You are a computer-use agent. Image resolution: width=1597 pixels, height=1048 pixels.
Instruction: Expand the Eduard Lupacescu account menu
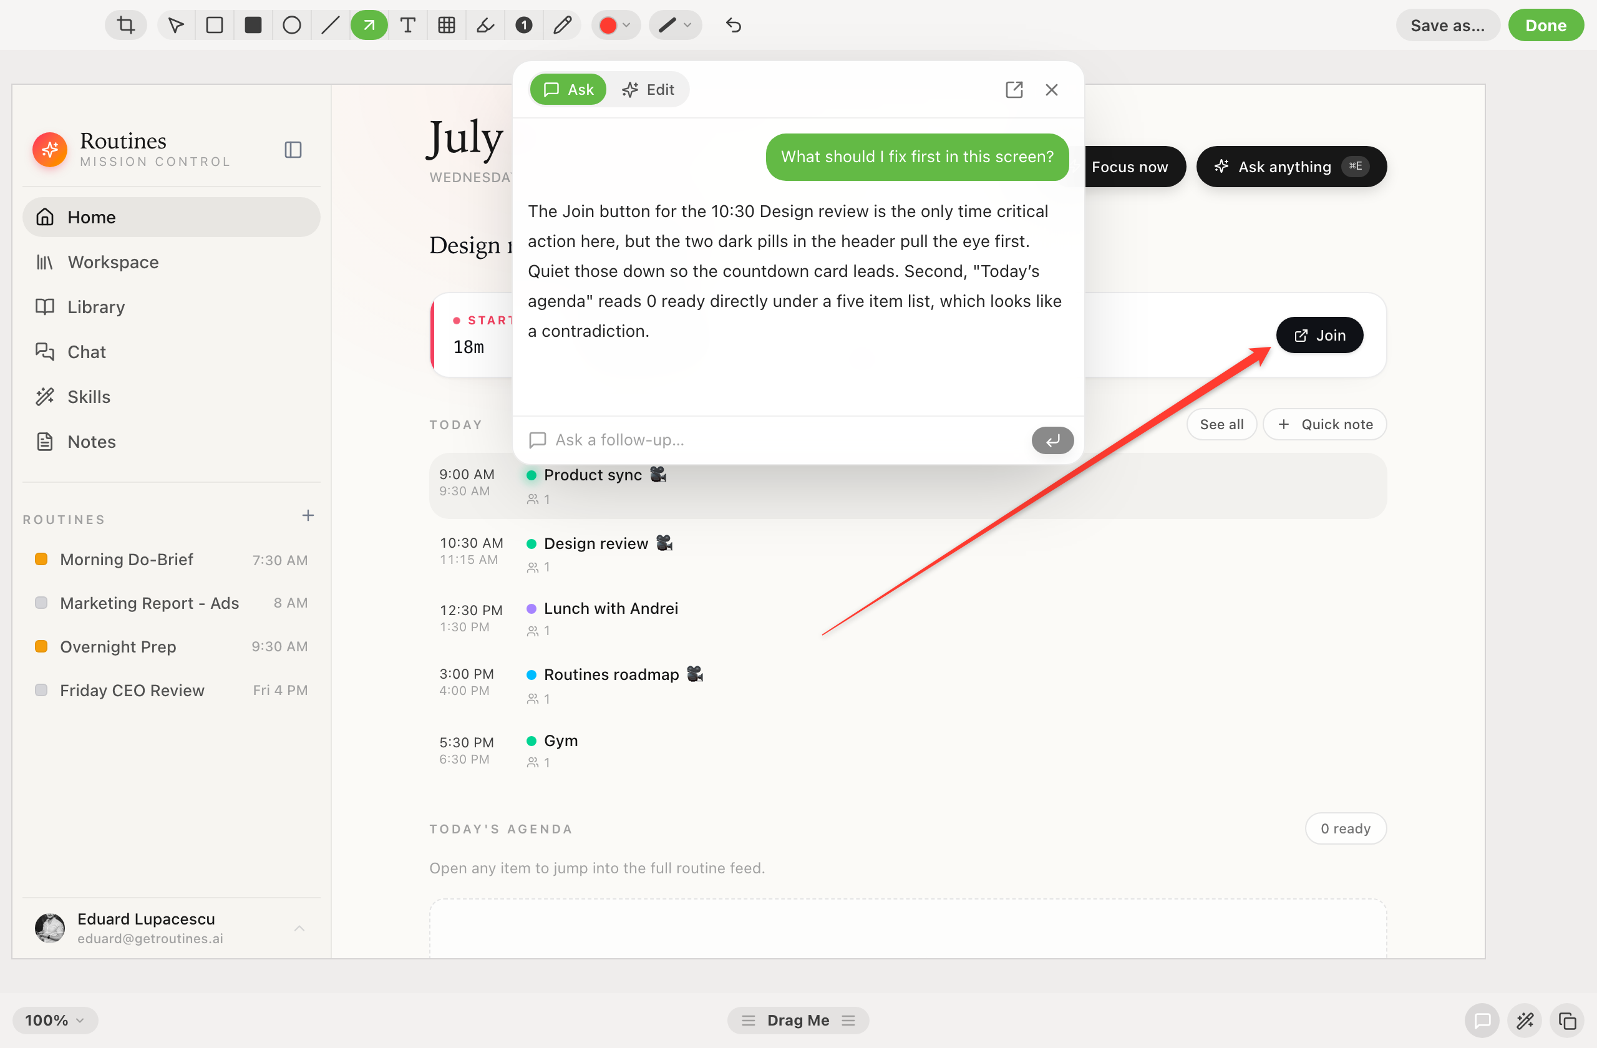(x=299, y=929)
